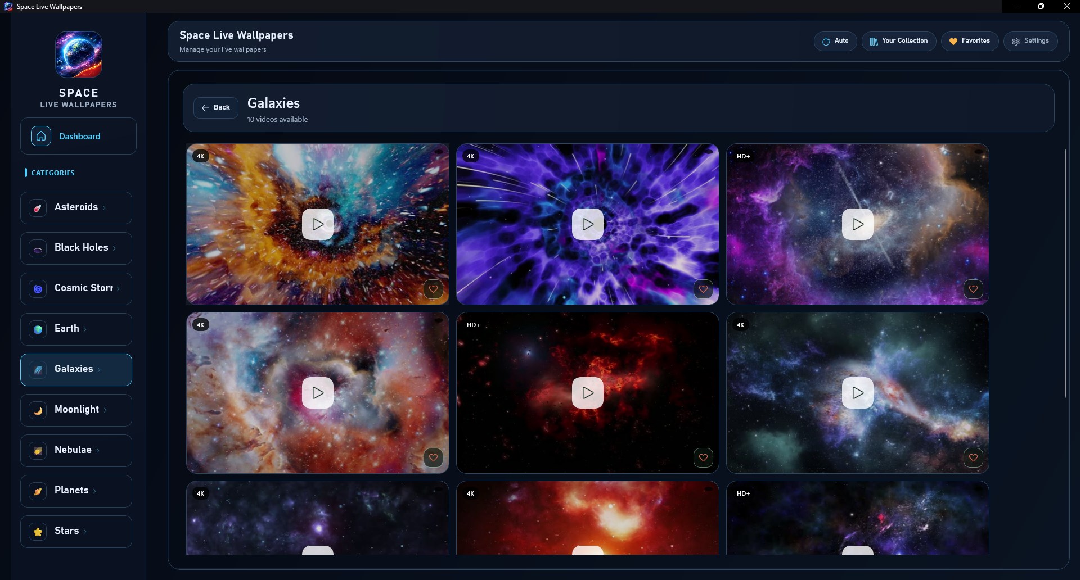The width and height of the screenshot is (1080, 580).
Task: Click the Black Holes category icon
Action: [x=38, y=248]
